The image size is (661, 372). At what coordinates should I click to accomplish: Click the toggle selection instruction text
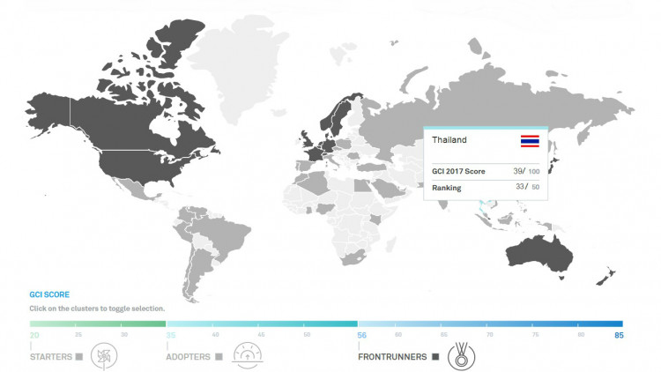[97, 309]
